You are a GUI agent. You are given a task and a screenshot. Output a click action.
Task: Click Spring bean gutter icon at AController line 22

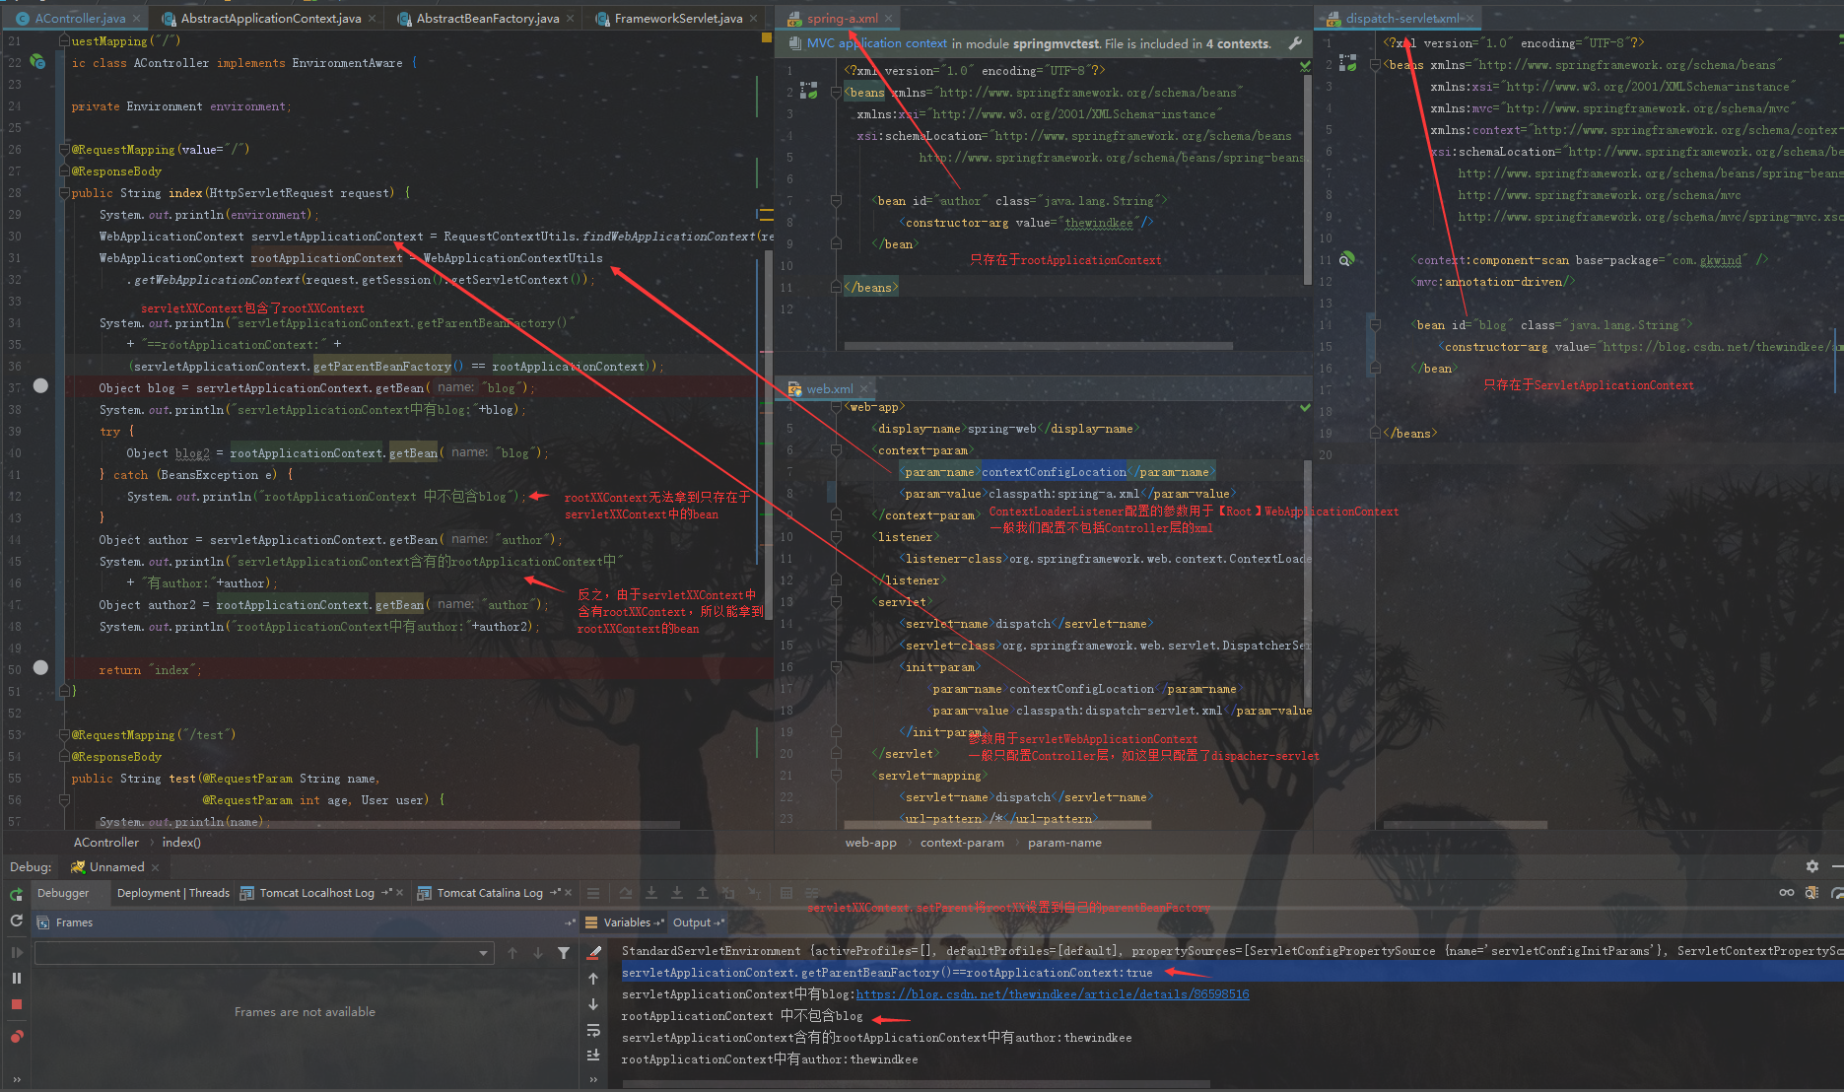coord(37,62)
